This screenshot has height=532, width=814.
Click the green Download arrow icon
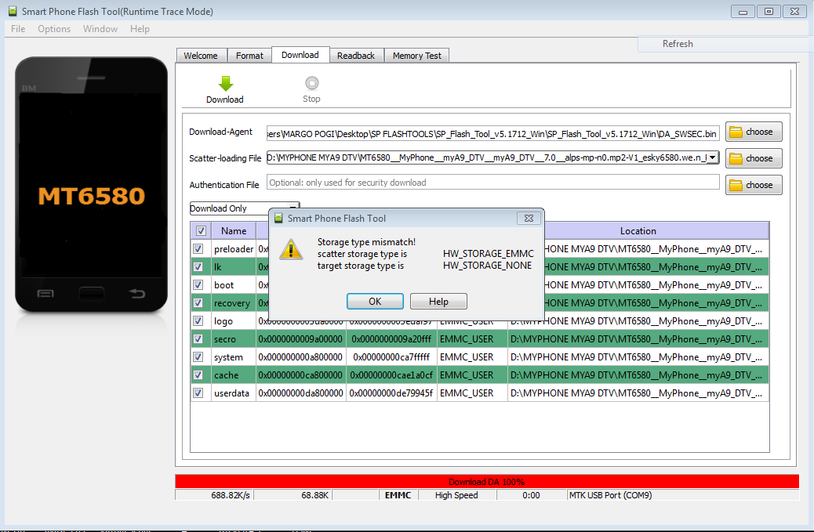(x=225, y=84)
